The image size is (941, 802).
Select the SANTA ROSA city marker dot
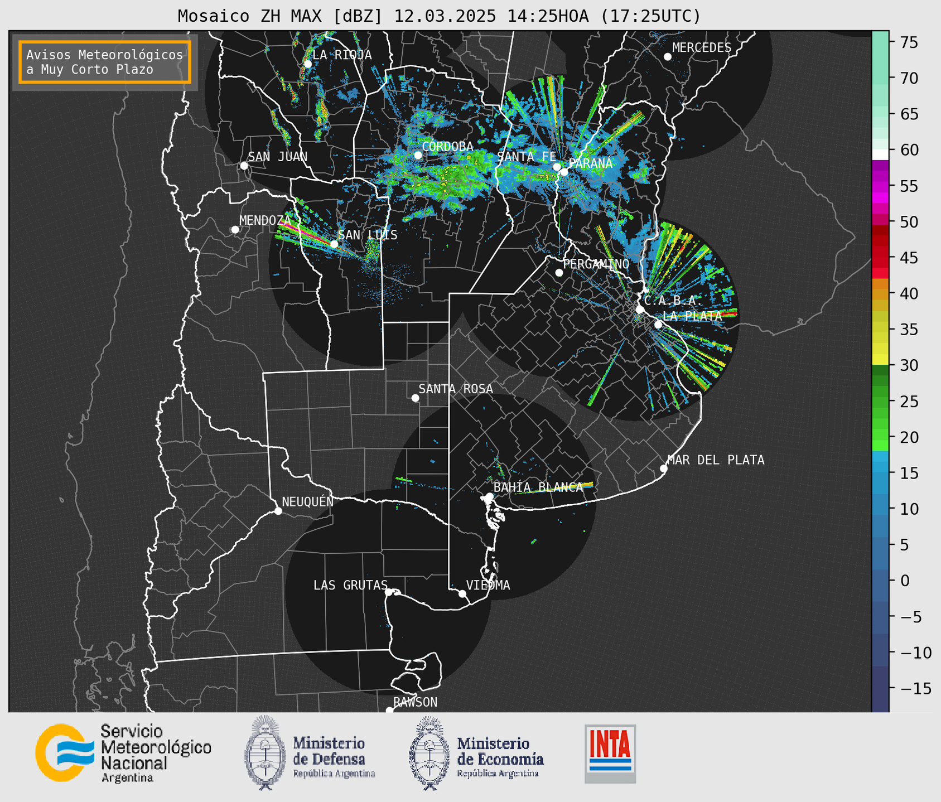tap(415, 398)
